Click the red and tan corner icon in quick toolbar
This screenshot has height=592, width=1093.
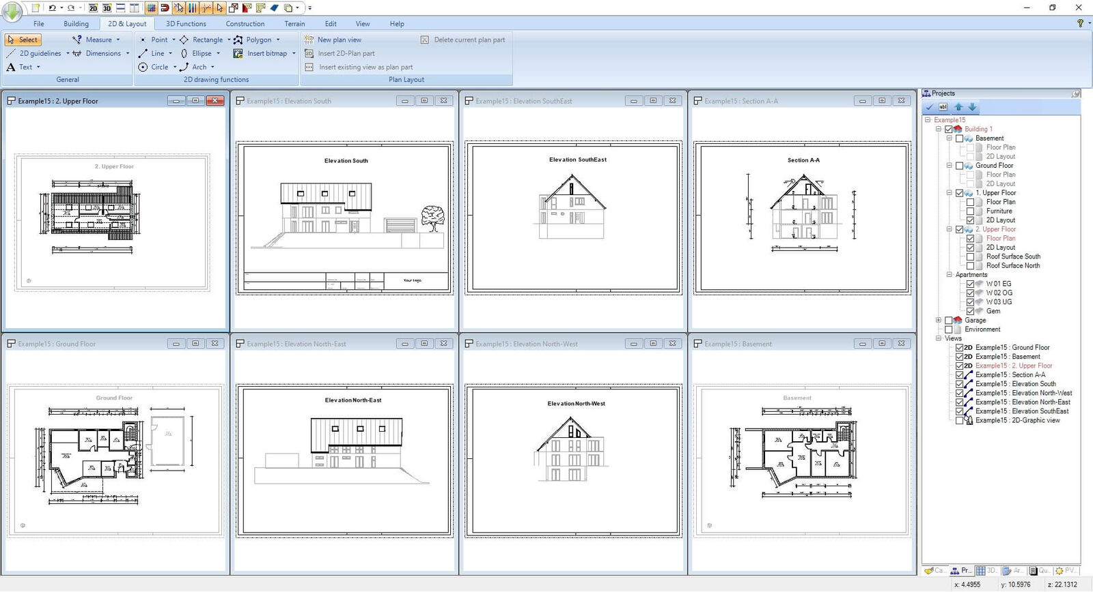pos(247,8)
